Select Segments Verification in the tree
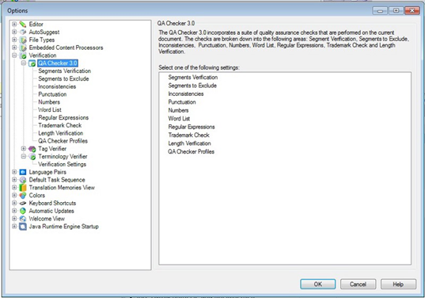The image size is (425, 298). point(65,71)
